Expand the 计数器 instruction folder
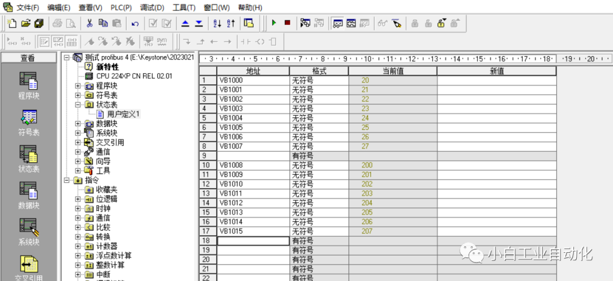 pyautogui.click(x=78, y=246)
